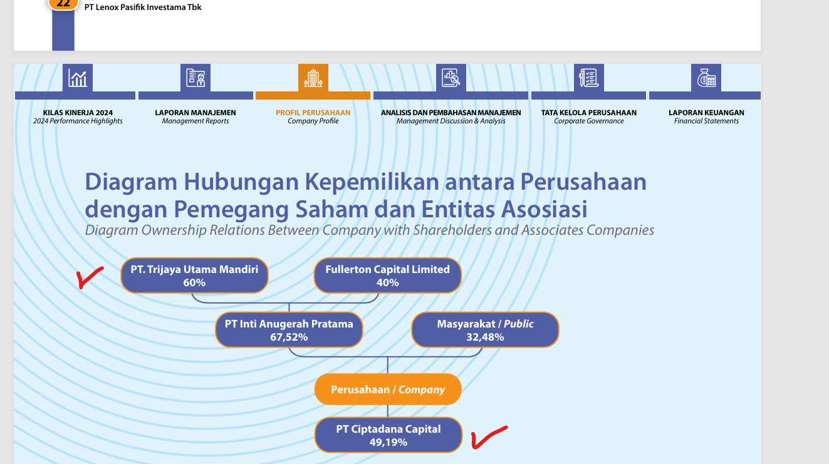
Task: Click the orange Perusahaan / Company box
Action: tap(388, 389)
